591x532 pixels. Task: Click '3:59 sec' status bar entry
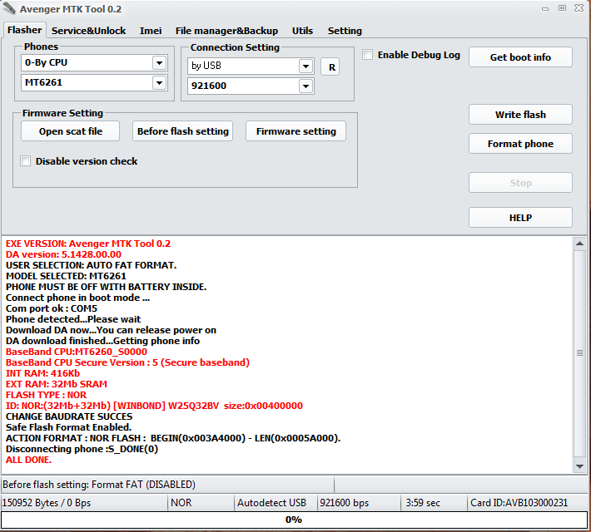point(423,503)
